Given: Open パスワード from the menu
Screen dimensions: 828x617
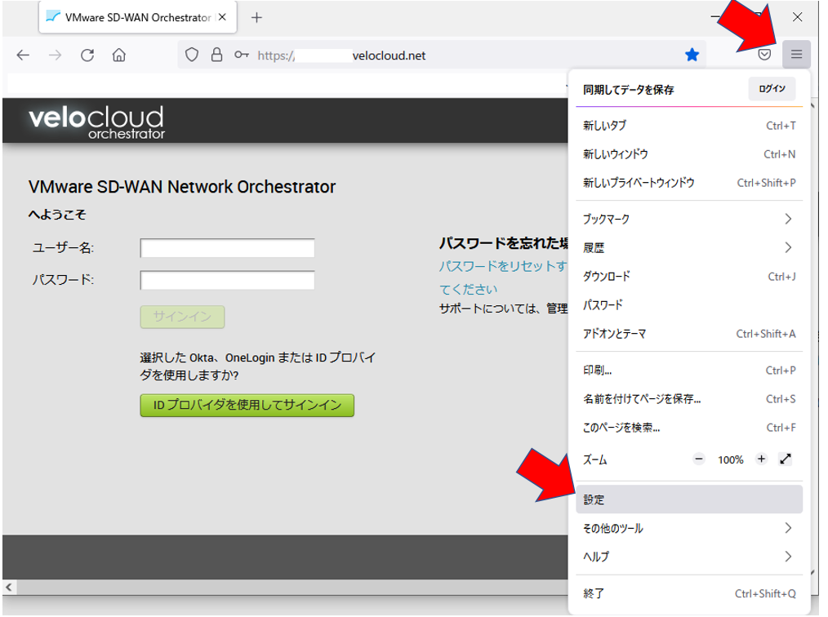Looking at the screenshot, I should tap(689, 305).
